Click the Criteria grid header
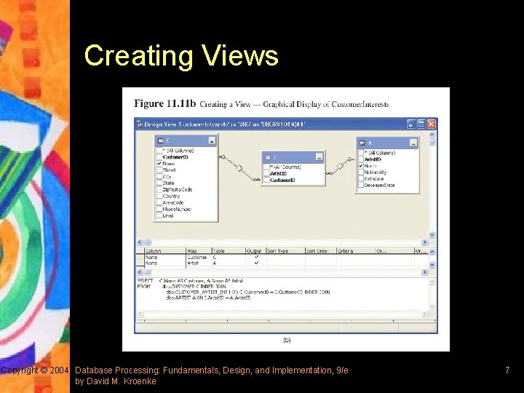Screen dimensions: 524x393 pos(356,251)
